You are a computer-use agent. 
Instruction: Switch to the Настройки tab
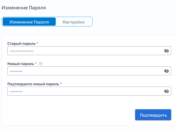pos(73,22)
